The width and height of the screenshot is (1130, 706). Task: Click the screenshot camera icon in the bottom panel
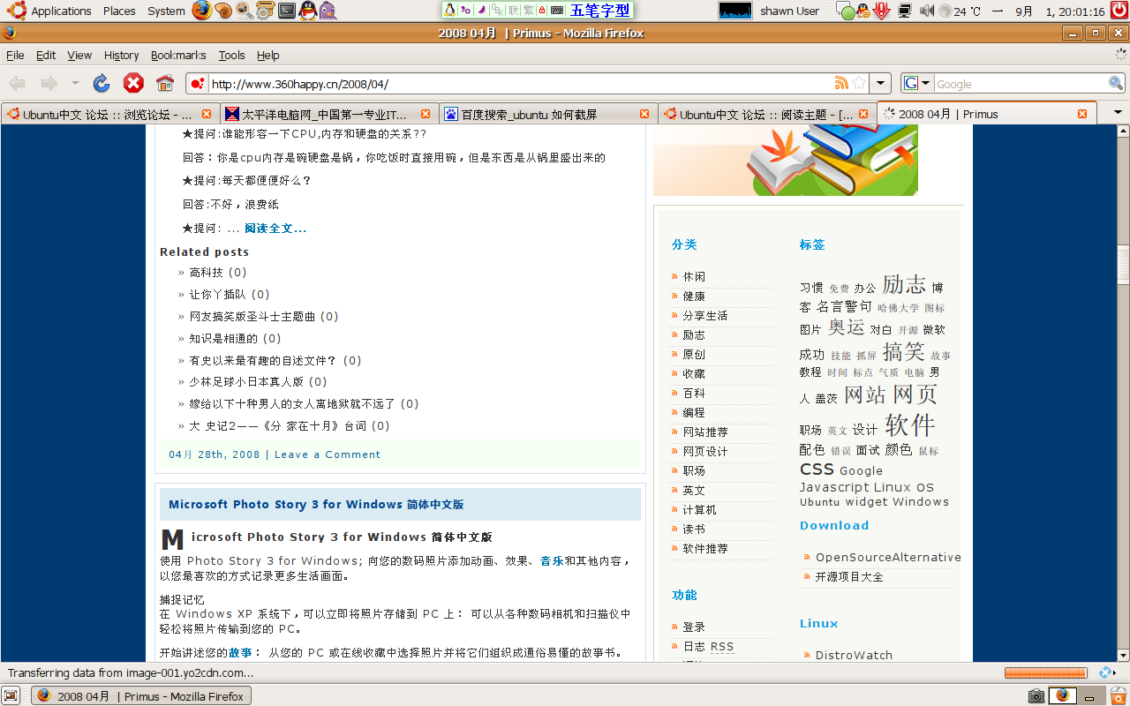[1035, 695]
